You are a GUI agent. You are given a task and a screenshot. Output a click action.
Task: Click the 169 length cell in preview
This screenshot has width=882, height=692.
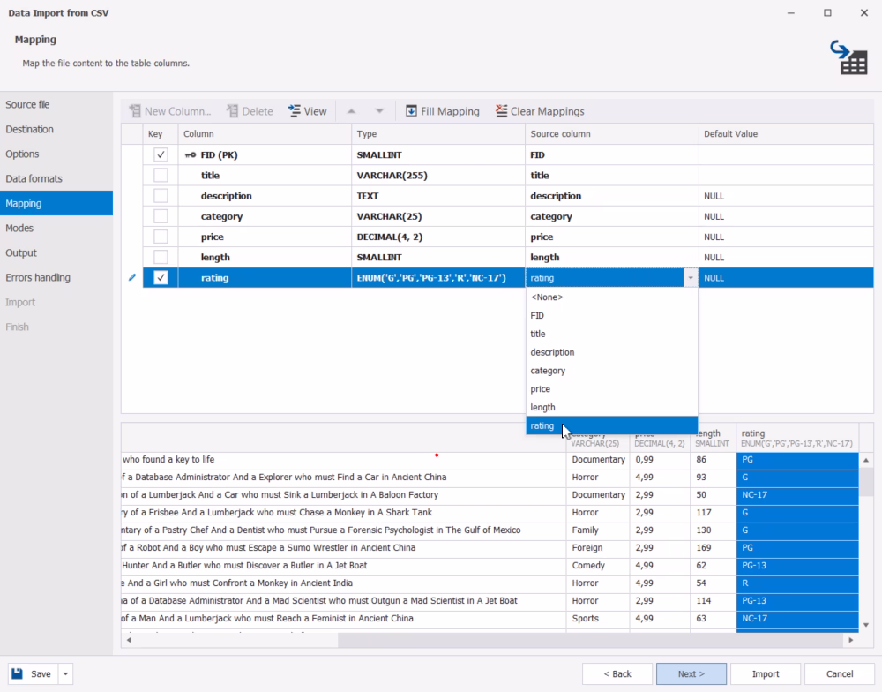pos(714,547)
